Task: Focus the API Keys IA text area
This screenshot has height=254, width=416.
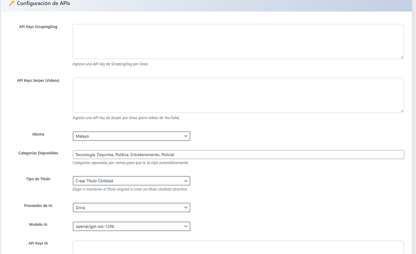Action: (x=238, y=247)
